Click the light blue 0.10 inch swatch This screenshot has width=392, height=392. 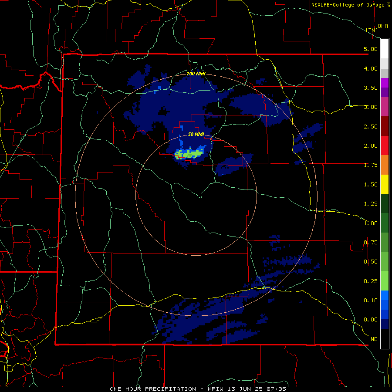pyautogui.click(x=385, y=295)
